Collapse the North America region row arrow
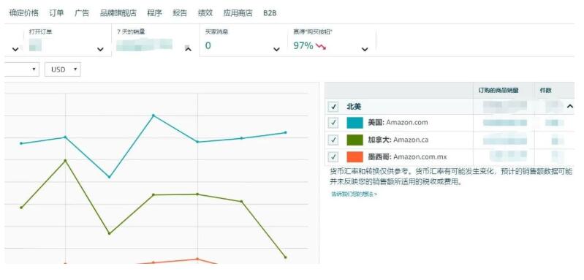This screenshot has width=584, height=280. [570, 107]
